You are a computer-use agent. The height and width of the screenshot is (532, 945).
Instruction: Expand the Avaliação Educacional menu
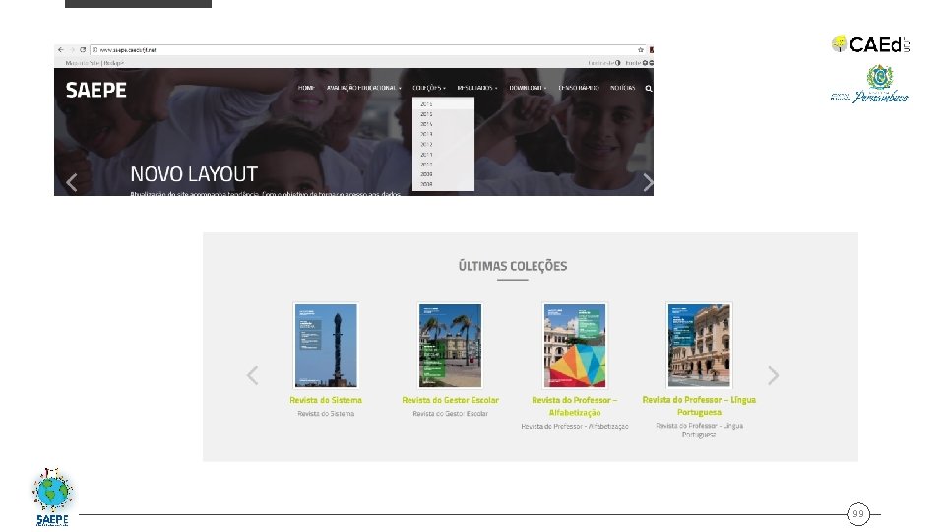click(x=363, y=88)
